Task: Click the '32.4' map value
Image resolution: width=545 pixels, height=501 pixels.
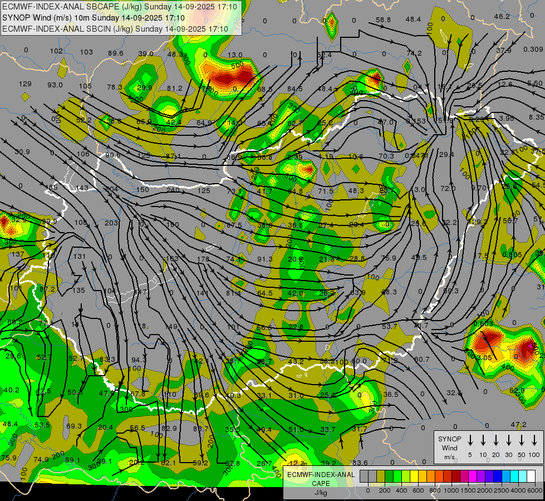Action: 454,392
